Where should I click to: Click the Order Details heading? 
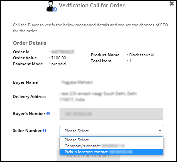30,43
